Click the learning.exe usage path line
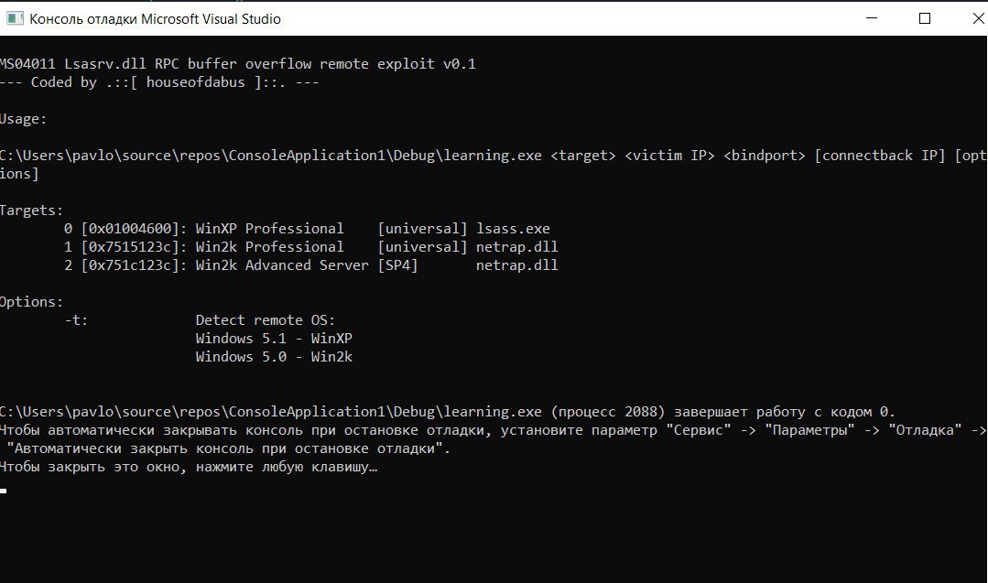The height and width of the screenshot is (583, 988). click(494, 165)
